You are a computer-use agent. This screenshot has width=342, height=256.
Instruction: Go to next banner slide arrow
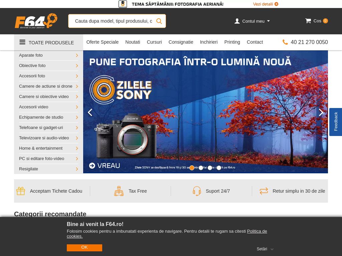click(321, 112)
